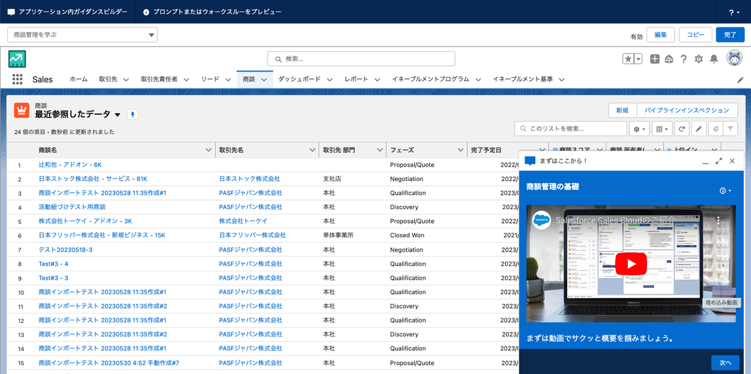Image resolution: width=751 pixels, height=374 pixels.
Task: Show the charts panel icon
Action: click(714, 129)
